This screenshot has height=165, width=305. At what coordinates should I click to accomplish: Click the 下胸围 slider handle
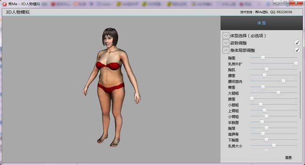point(266,140)
